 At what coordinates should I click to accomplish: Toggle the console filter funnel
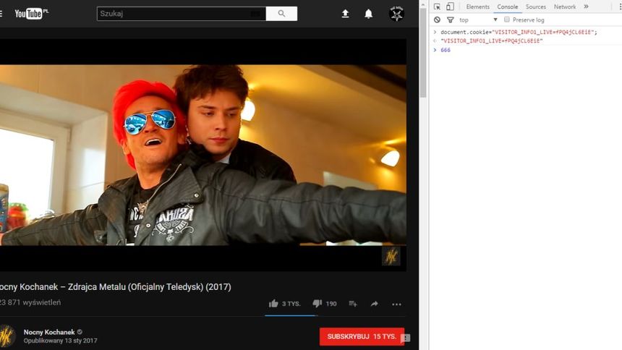point(450,20)
